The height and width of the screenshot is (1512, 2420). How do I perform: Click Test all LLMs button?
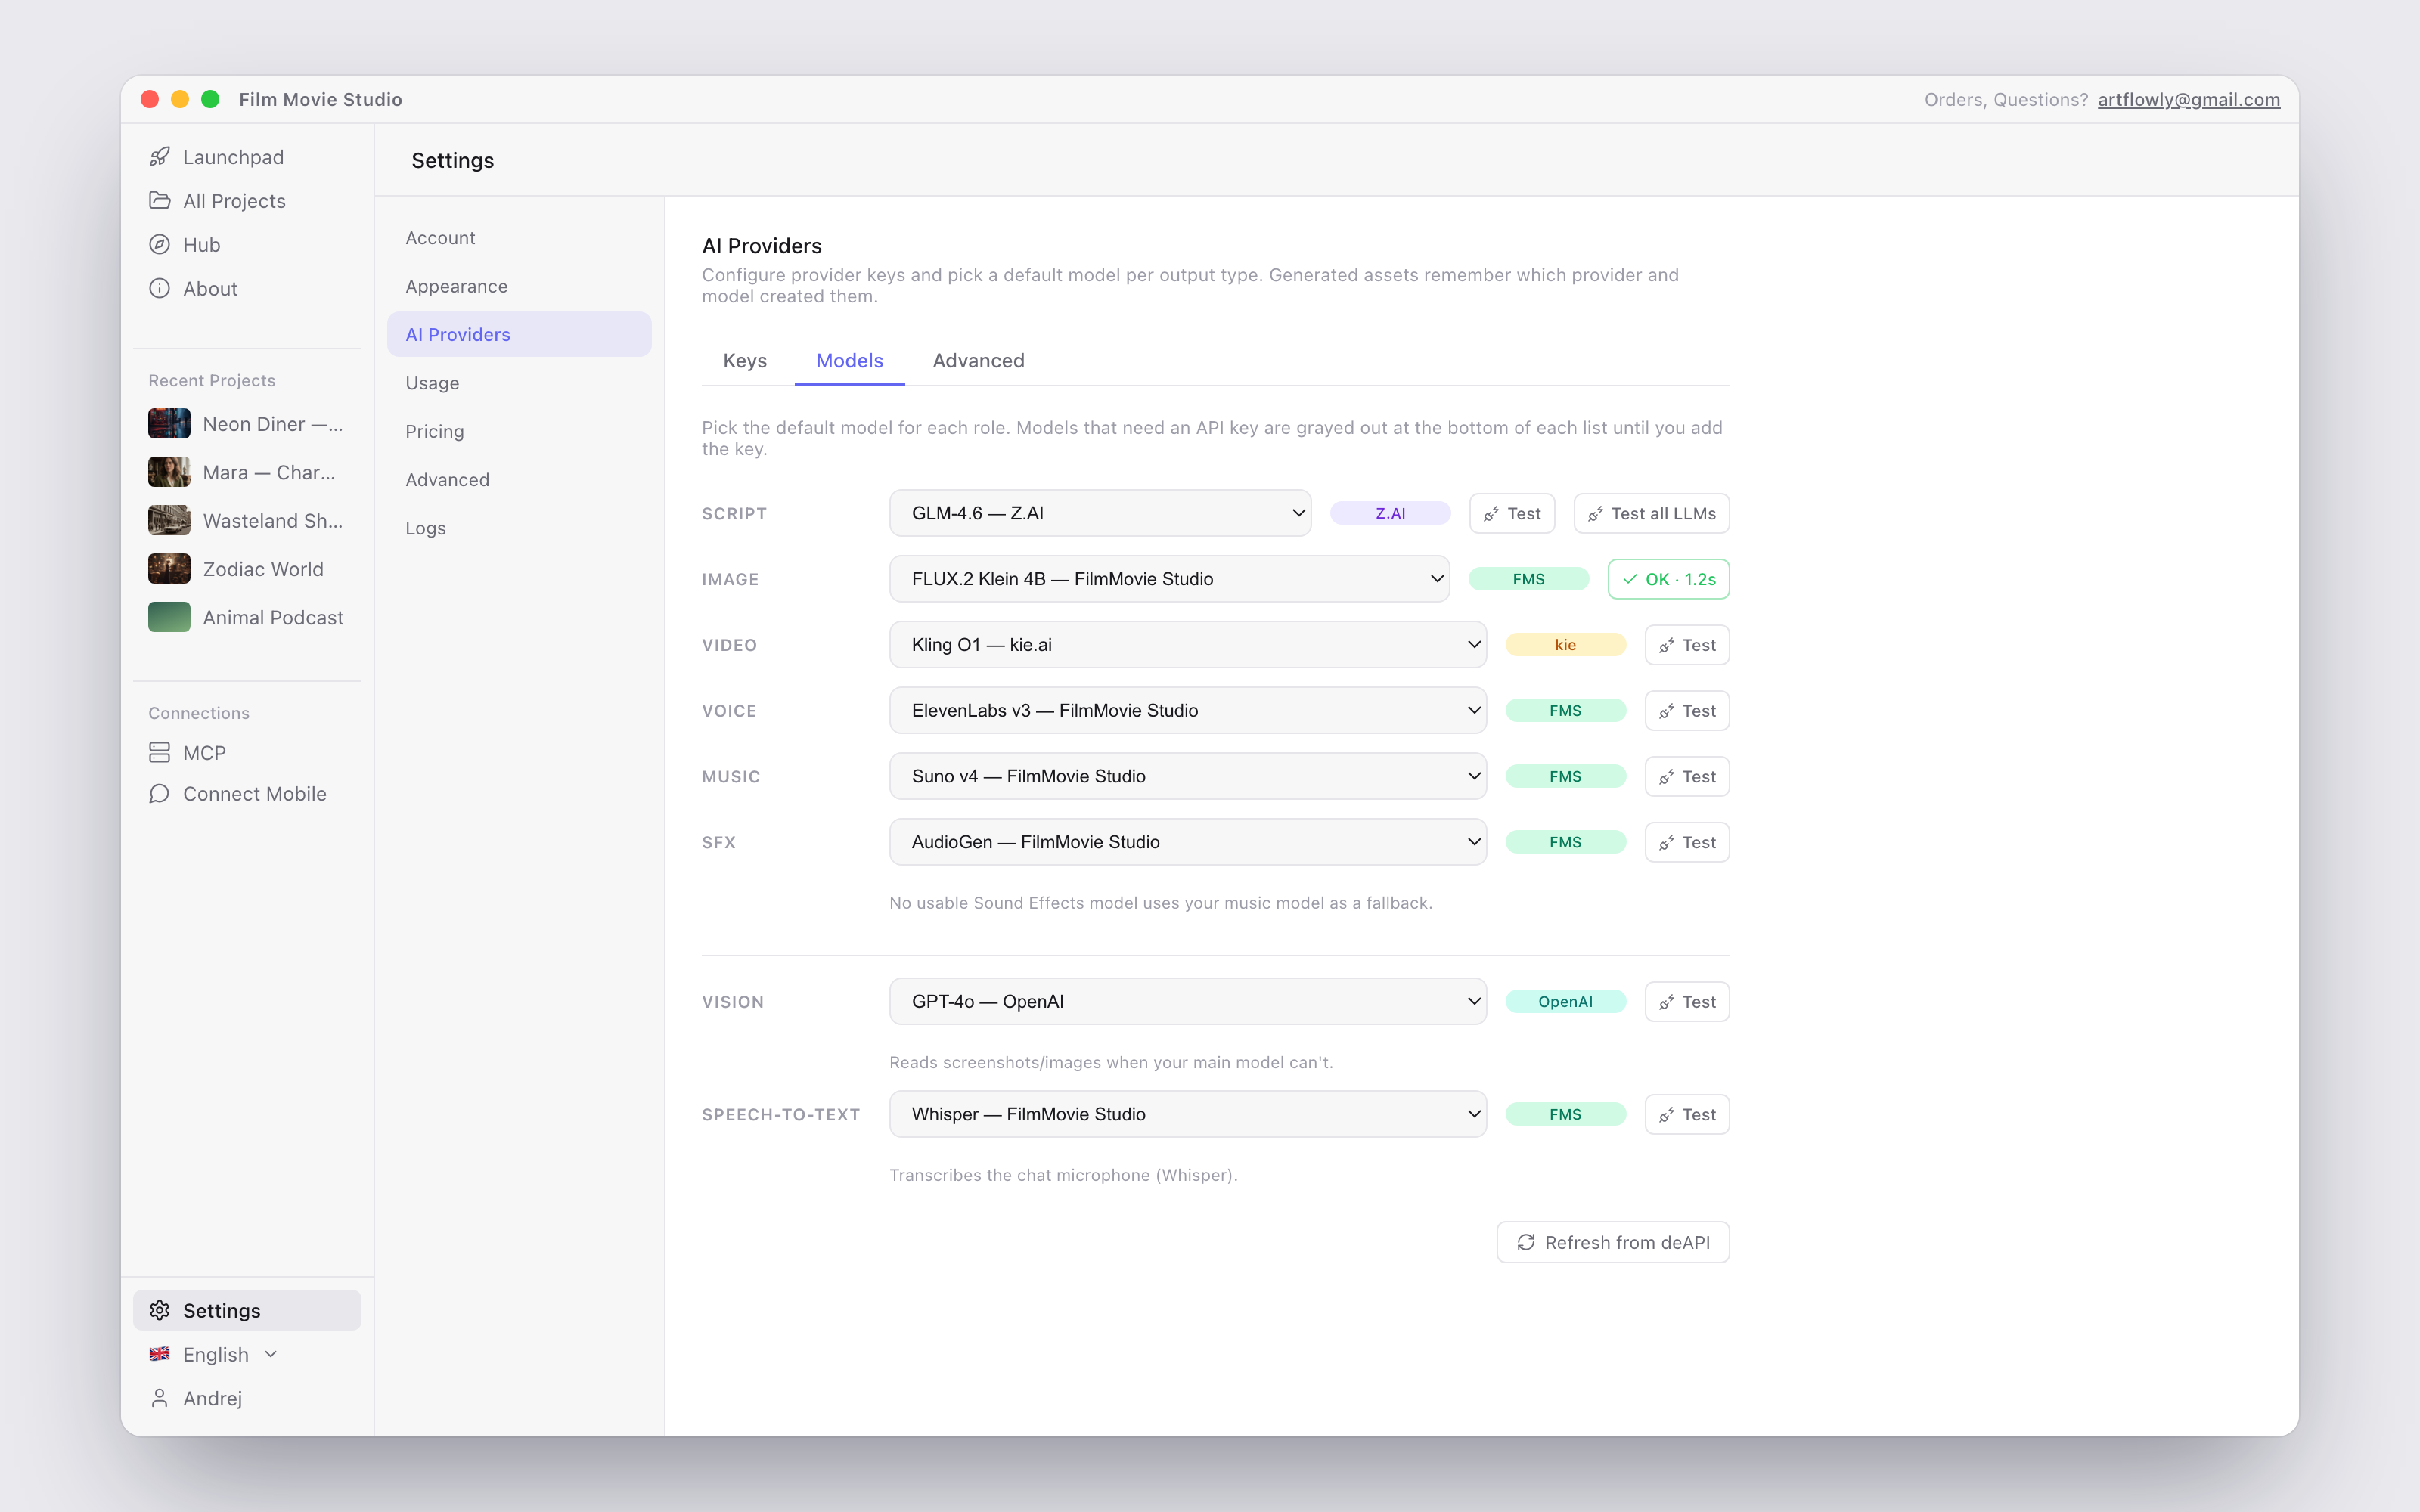pyautogui.click(x=1651, y=513)
